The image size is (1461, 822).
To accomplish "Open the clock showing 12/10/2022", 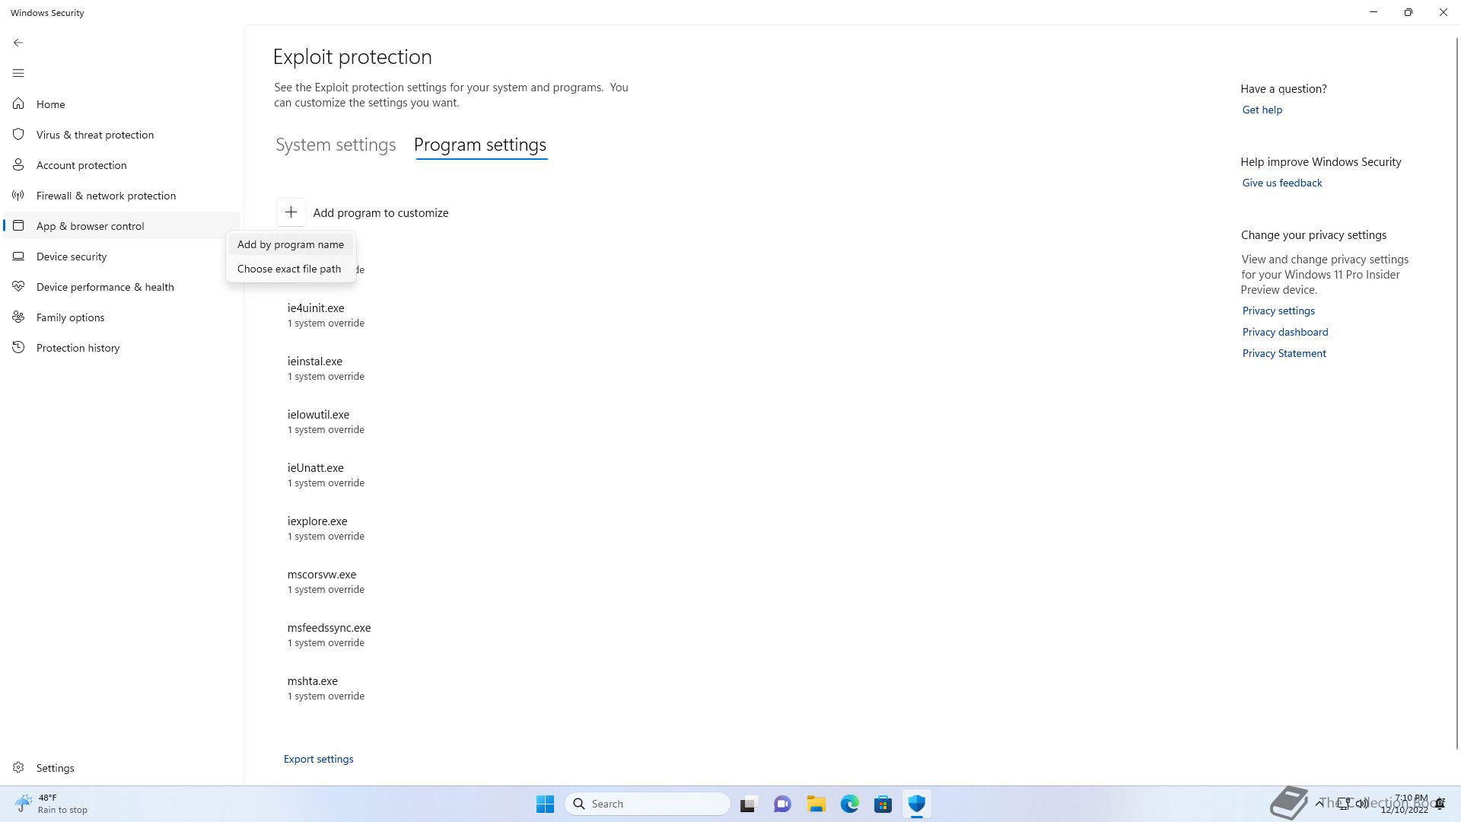I will [1406, 804].
